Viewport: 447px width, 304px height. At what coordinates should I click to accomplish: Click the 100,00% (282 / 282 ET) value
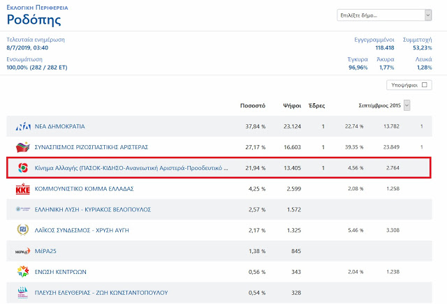tap(37, 68)
